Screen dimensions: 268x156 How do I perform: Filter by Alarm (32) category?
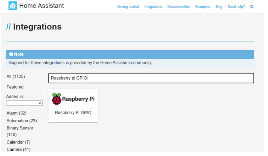click(16, 113)
